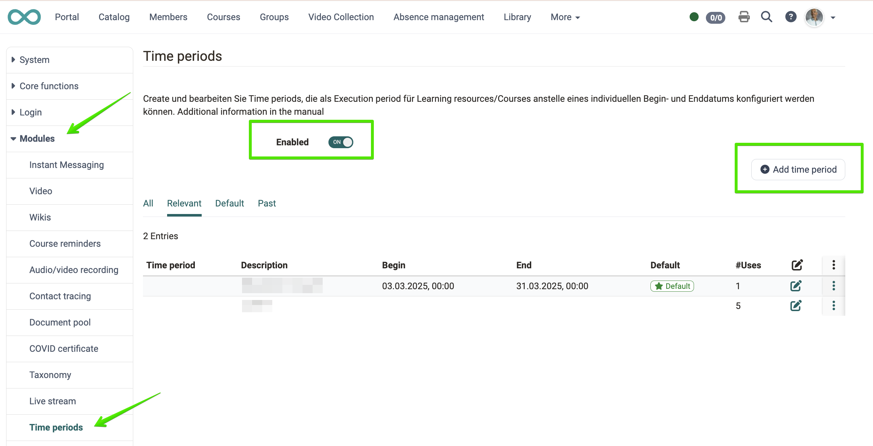Open actions menu for Default time period row
Viewport: 873px width, 446px height.
(833, 286)
